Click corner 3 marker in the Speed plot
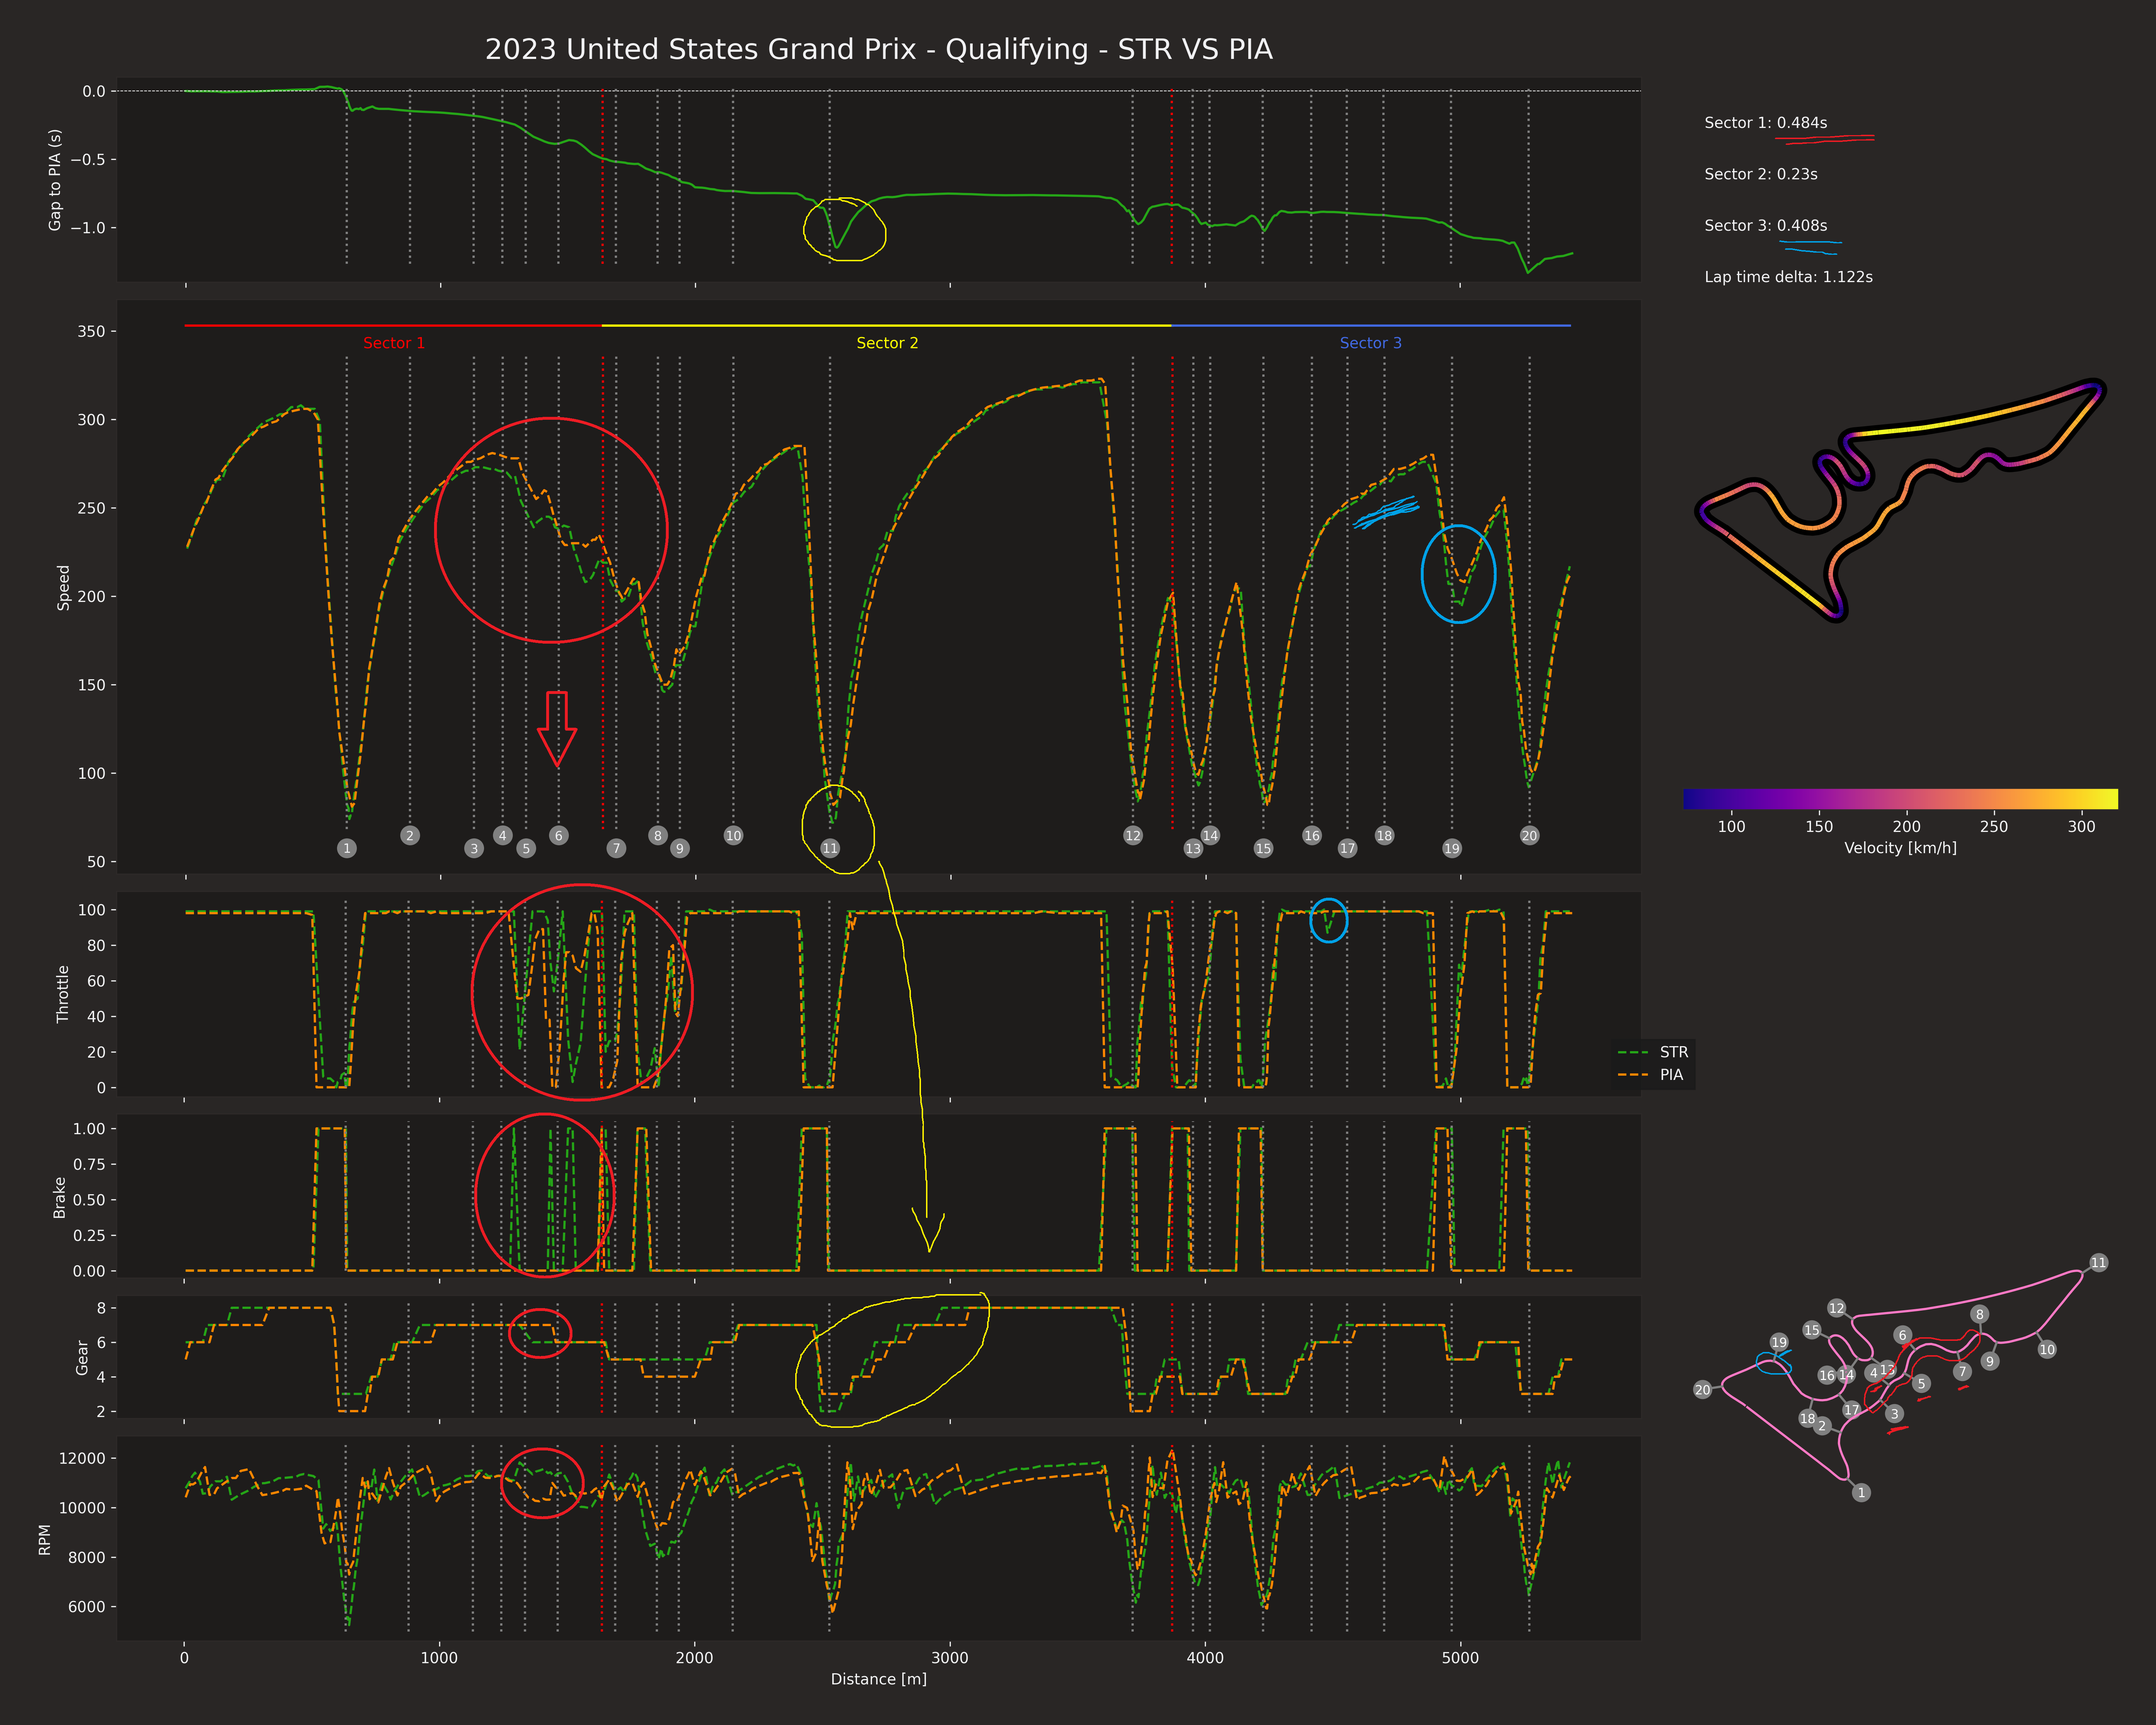Viewport: 2156px width, 1725px height. [474, 848]
